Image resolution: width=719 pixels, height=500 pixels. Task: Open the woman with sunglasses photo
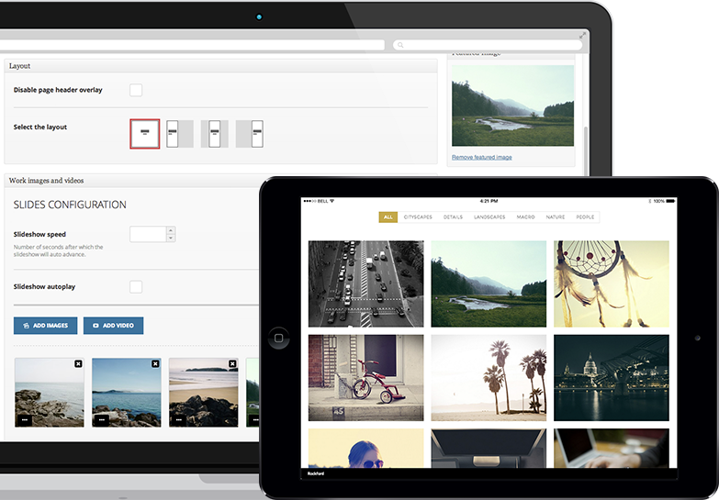click(365, 449)
